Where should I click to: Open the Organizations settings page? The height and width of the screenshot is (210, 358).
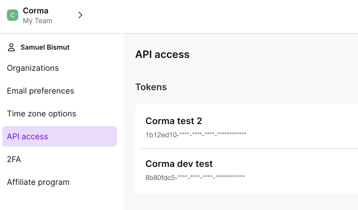pyautogui.click(x=33, y=68)
